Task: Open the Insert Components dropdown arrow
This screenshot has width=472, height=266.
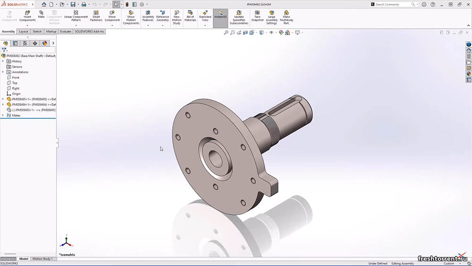Action: coord(27,26)
